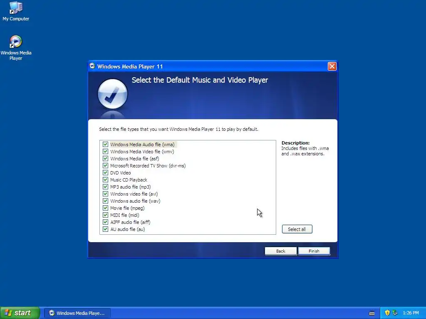Click the network connection tray icon
The height and width of the screenshot is (319, 426).
pos(395,313)
